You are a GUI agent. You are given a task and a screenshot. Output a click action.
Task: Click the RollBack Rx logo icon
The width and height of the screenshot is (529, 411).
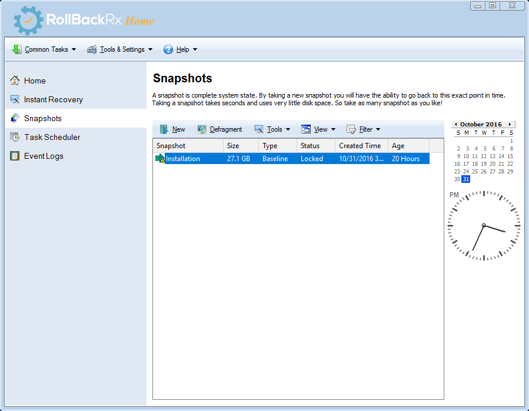tap(26, 19)
